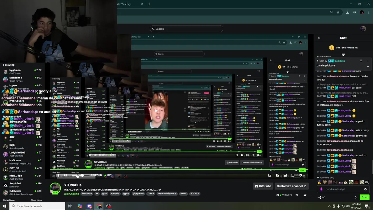The height and width of the screenshot is (210, 373).
Task: Open Kick_Clipz channel in sidebar
Action: pyautogui.click(x=22, y=177)
